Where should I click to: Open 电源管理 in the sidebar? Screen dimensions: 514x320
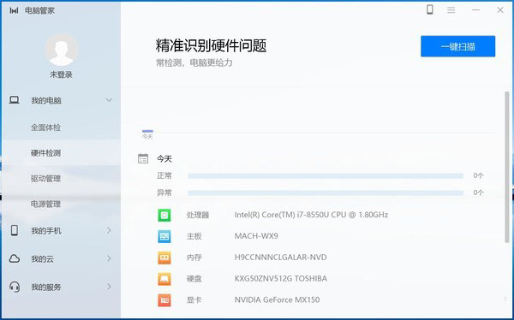45,204
